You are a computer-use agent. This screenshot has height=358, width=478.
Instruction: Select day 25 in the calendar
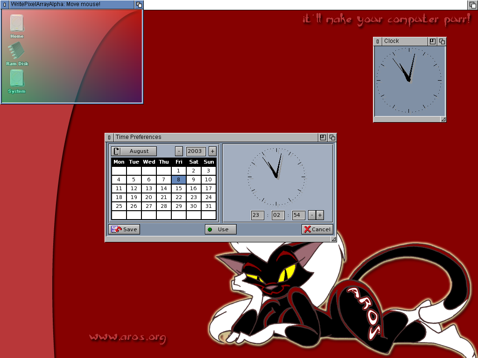[119, 206]
